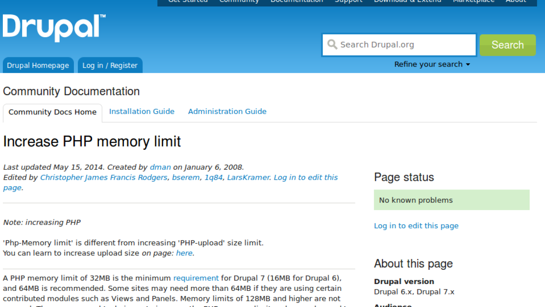Click the magnifying glass search icon
This screenshot has width=545, height=307.
pyautogui.click(x=332, y=44)
